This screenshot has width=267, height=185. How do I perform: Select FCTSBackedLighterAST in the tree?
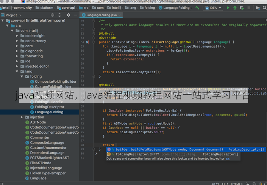pos(47,158)
